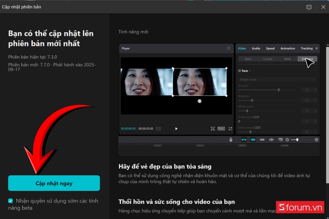
Task: Click the timeline zoom-out magnifier icon
Action: (287, 140)
